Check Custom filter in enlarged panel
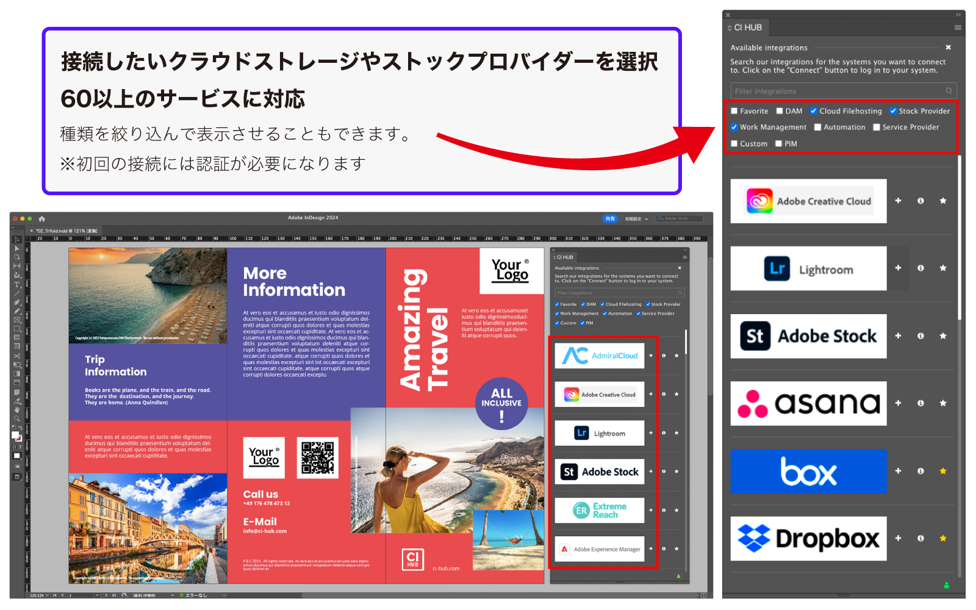 (x=734, y=143)
